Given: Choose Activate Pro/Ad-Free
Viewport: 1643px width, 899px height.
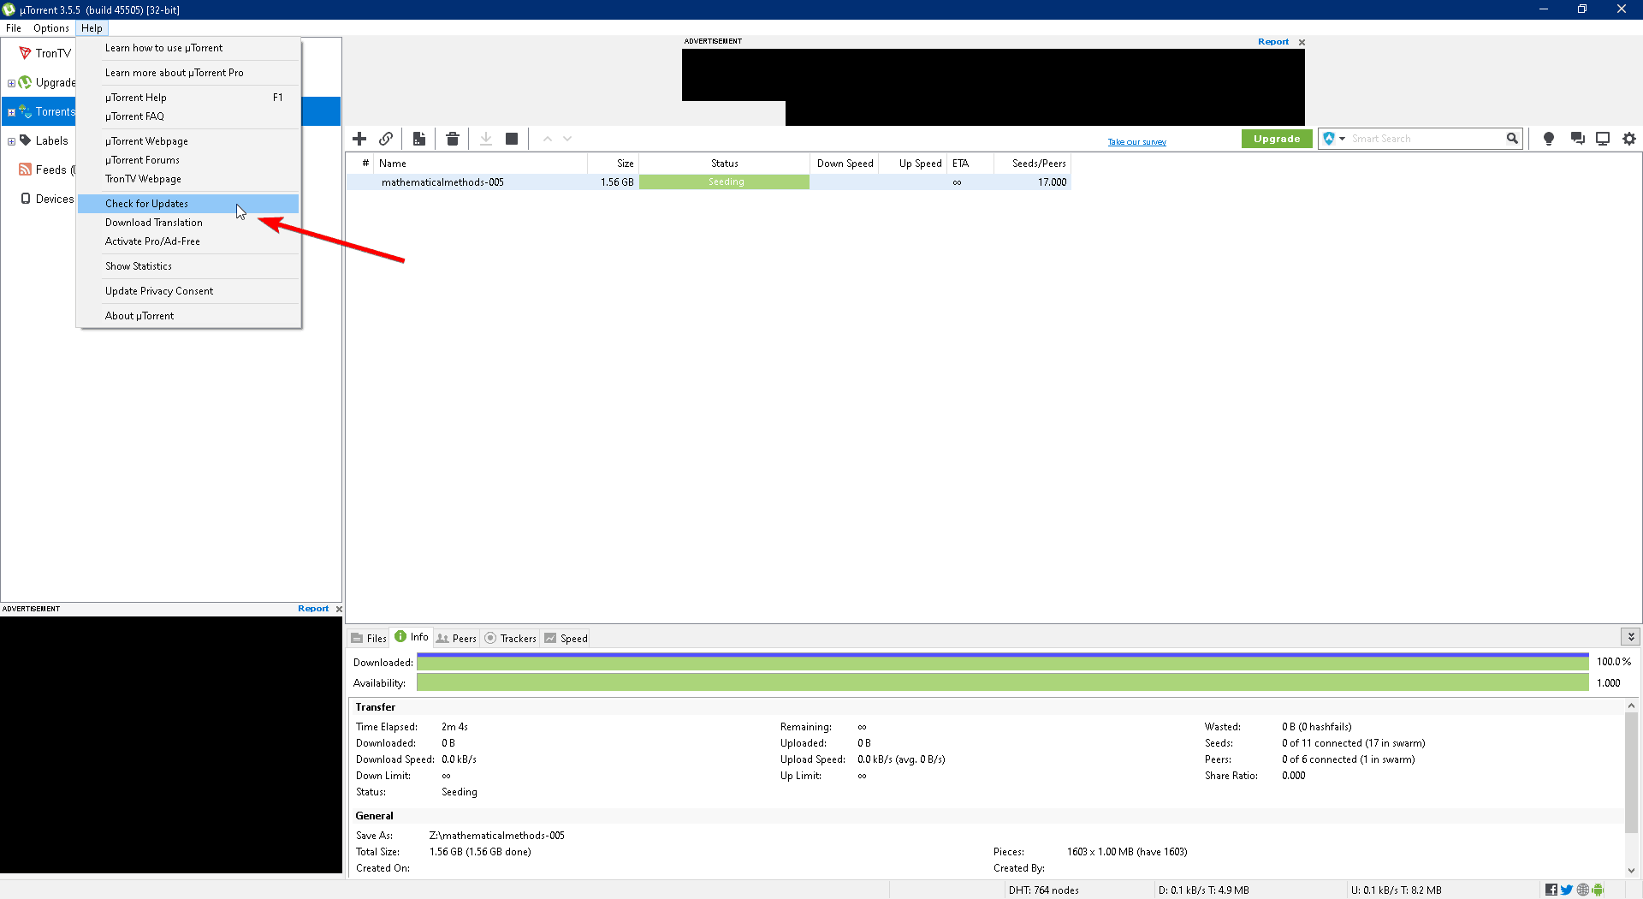Looking at the screenshot, I should click(188, 241).
